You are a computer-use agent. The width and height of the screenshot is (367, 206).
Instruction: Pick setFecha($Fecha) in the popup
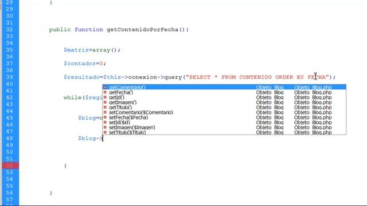224,117
